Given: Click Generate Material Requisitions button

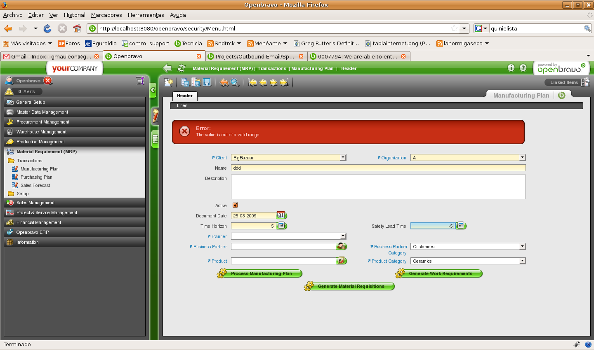Looking at the screenshot, I should tap(351, 286).
